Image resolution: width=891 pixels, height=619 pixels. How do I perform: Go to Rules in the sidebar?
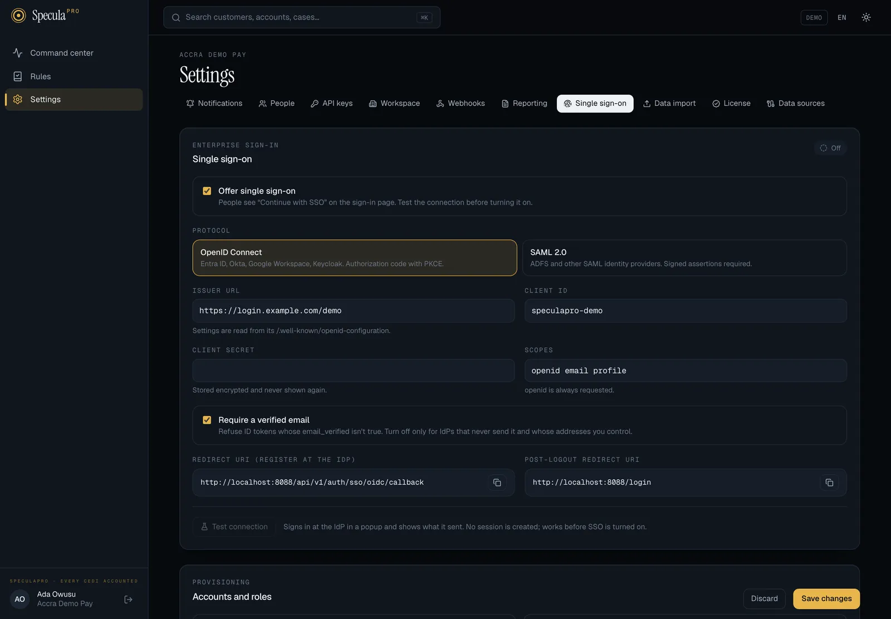pos(74,76)
